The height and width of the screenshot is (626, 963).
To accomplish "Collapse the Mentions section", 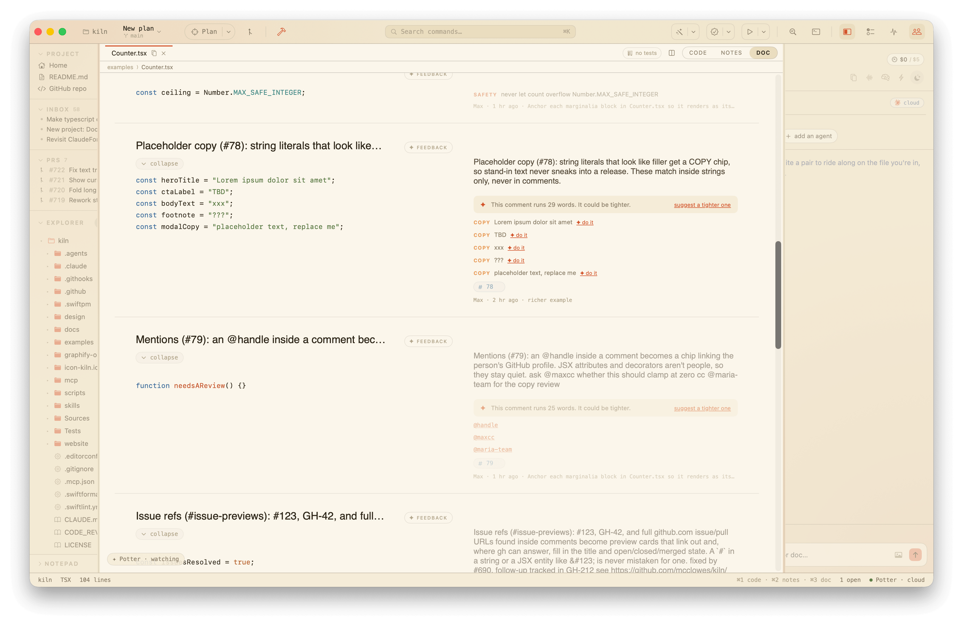I will click(x=160, y=357).
